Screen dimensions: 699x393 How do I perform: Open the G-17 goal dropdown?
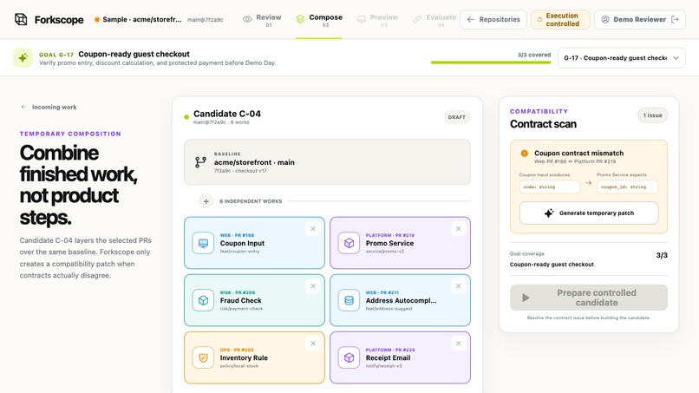622,58
